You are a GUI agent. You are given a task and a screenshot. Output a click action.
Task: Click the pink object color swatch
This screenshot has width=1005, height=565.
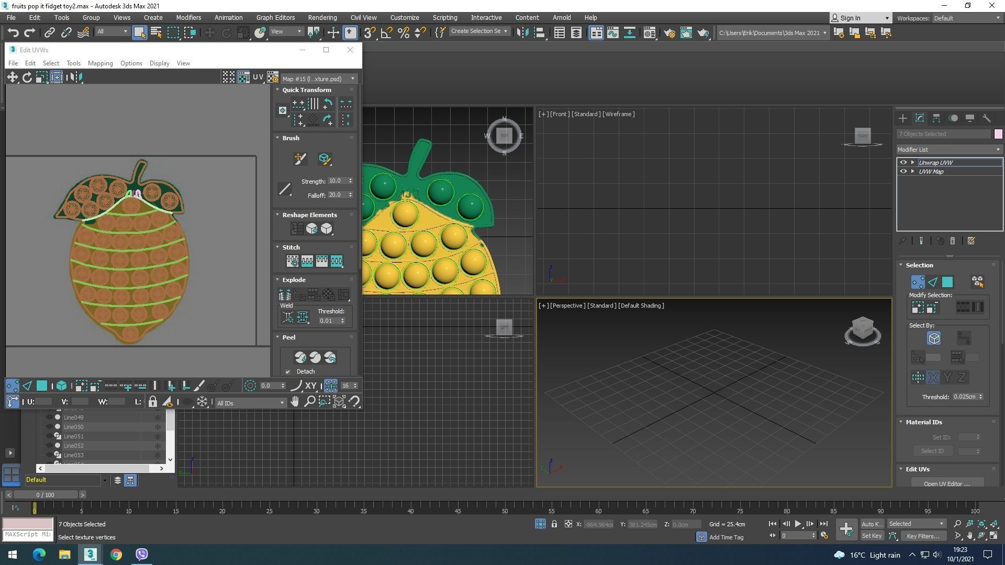tap(998, 134)
